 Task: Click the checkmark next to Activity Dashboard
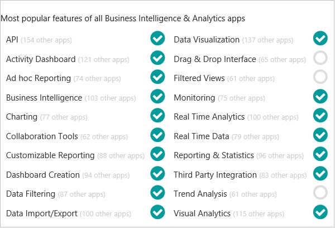tap(157, 58)
